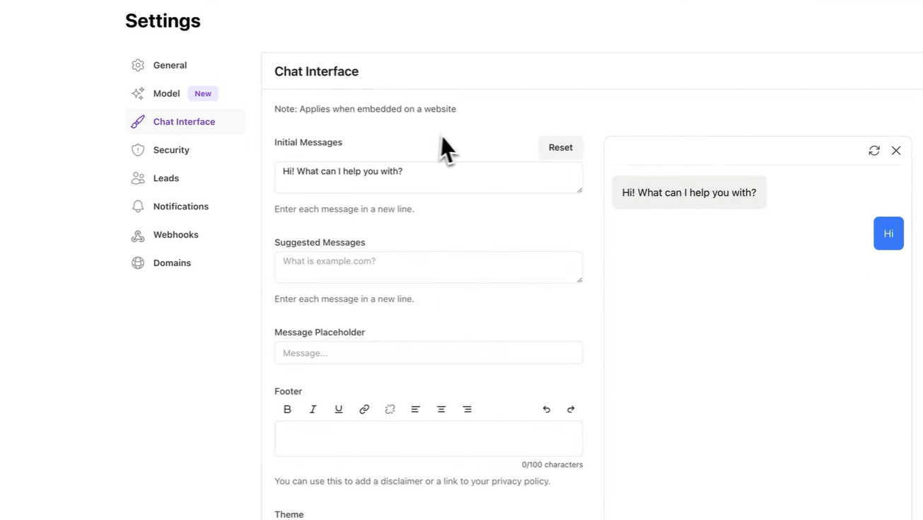Image resolution: width=923 pixels, height=520 pixels.
Task: Click the Footer label
Action: [288, 391]
